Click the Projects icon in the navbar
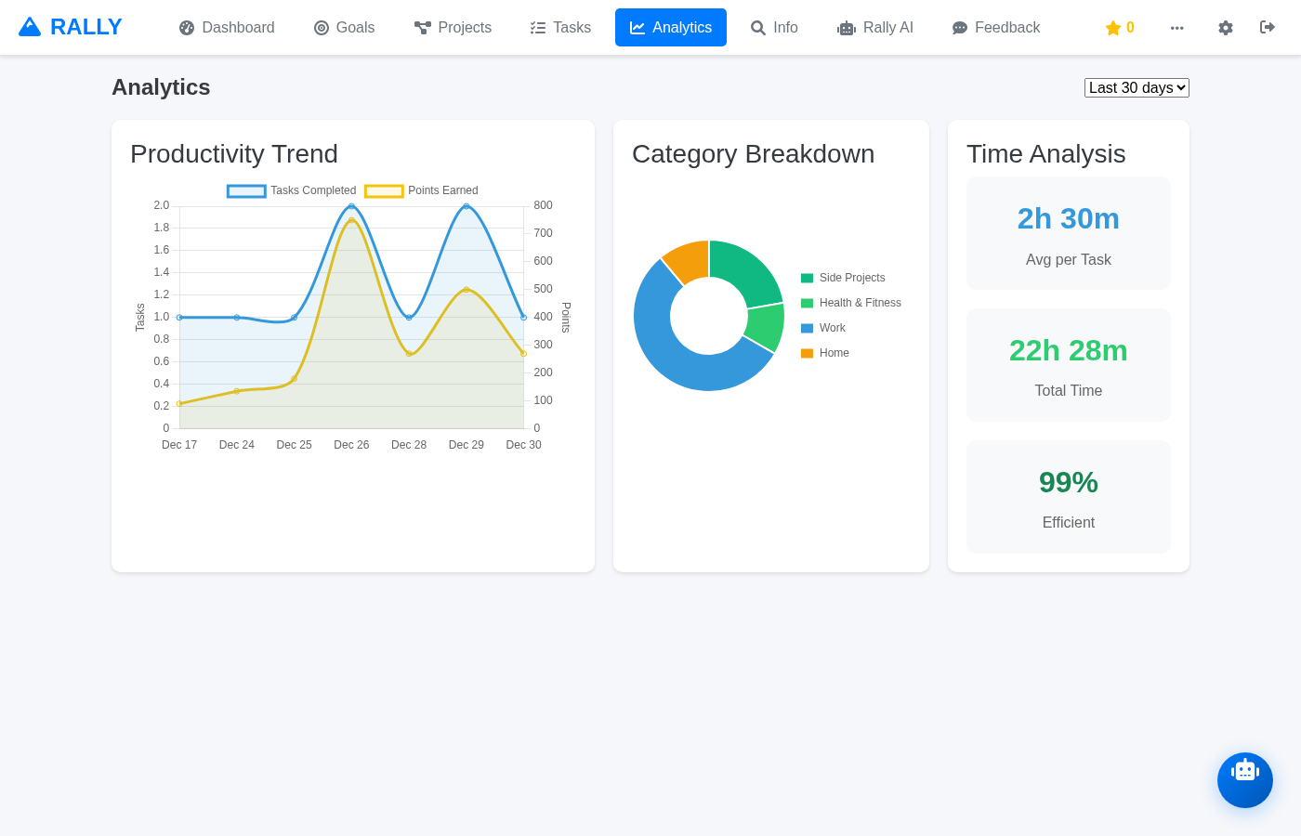Screen dimensions: 1301x836 (x=421, y=28)
